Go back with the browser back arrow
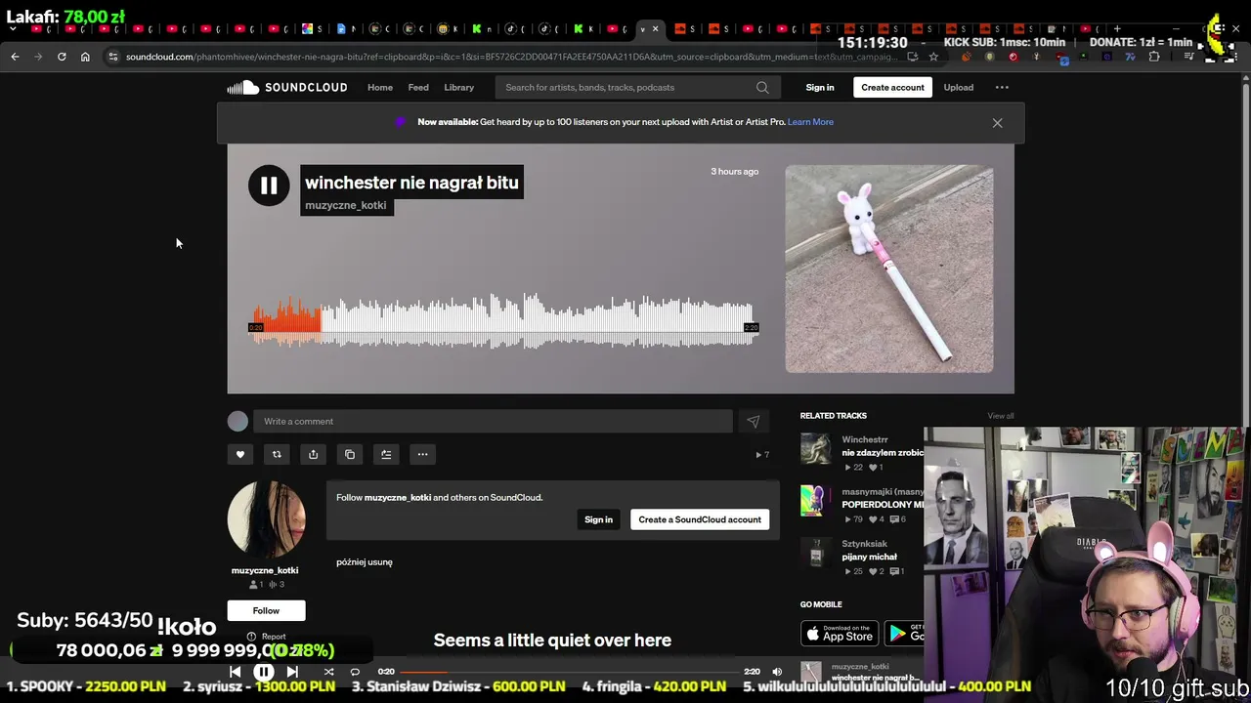Screen dimensions: 1251x703 click(15, 57)
